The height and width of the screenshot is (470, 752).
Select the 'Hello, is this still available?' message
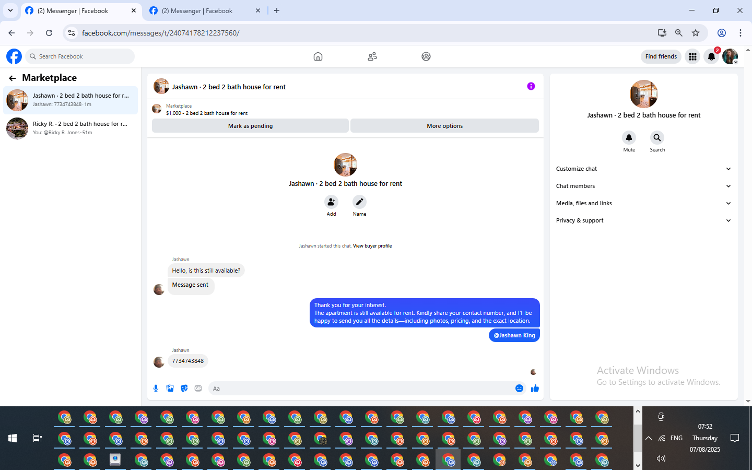click(206, 271)
